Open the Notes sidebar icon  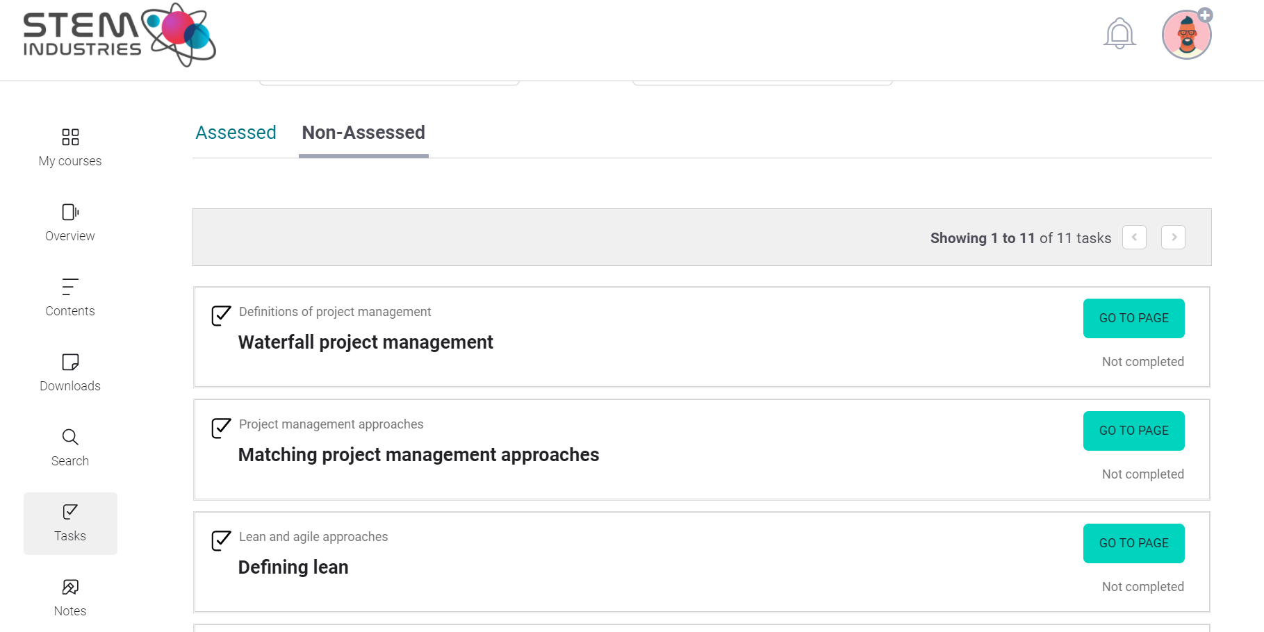[70, 588]
